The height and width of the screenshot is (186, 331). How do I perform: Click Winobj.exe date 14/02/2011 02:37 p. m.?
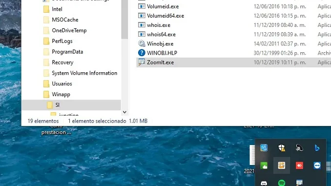point(280,44)
